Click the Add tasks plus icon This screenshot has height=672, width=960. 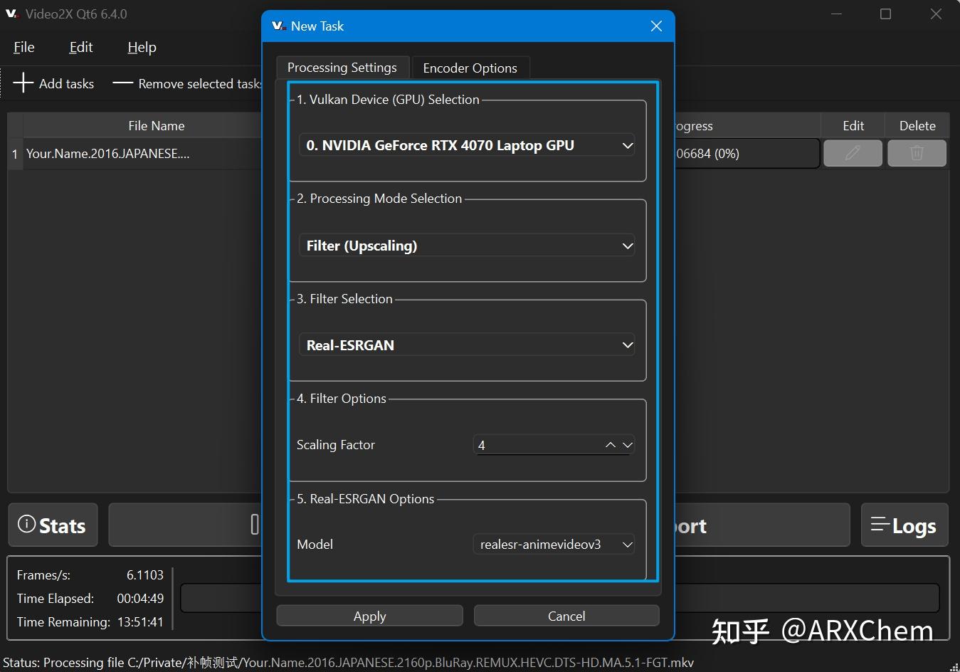23,83
